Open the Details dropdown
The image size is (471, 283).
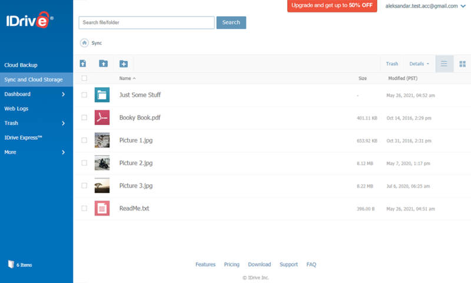[419, 64]
